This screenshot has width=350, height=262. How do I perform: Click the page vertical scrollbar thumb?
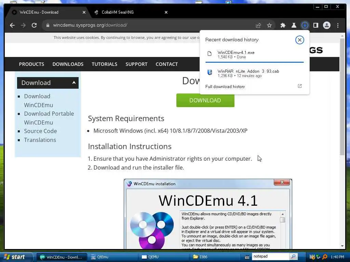point(342,97)
